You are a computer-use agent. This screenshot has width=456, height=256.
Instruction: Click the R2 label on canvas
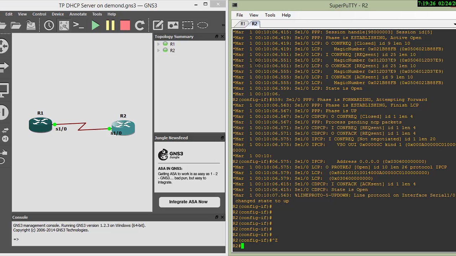tap(123, 116)
